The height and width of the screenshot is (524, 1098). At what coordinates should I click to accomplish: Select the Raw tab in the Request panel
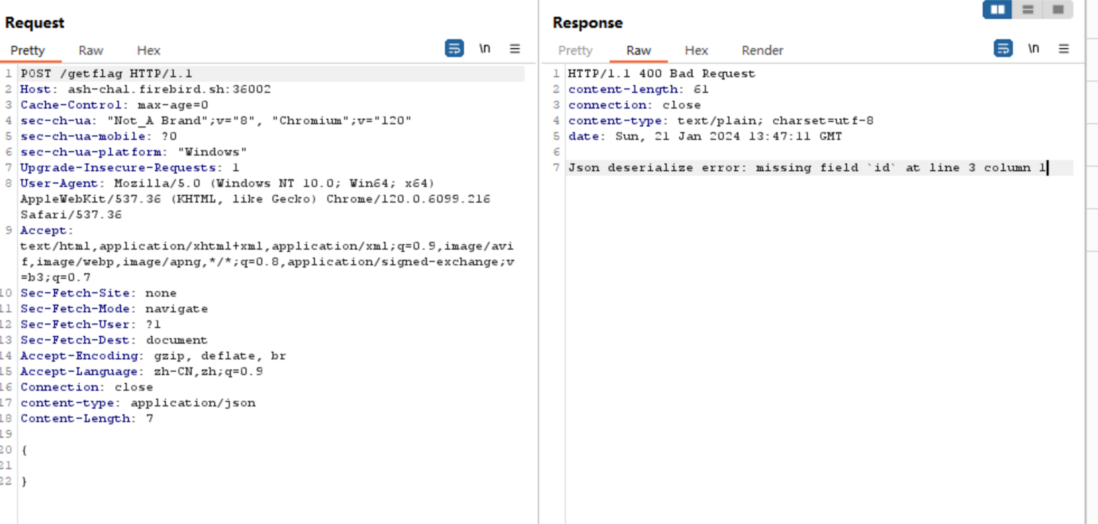point(90,50)
